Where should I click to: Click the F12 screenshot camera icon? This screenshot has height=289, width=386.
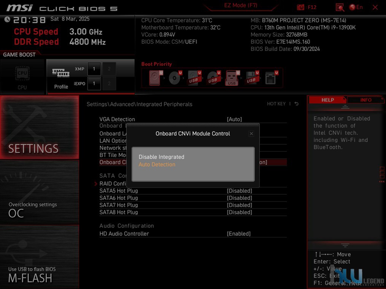pyautogui.click(x=300, y=7)
